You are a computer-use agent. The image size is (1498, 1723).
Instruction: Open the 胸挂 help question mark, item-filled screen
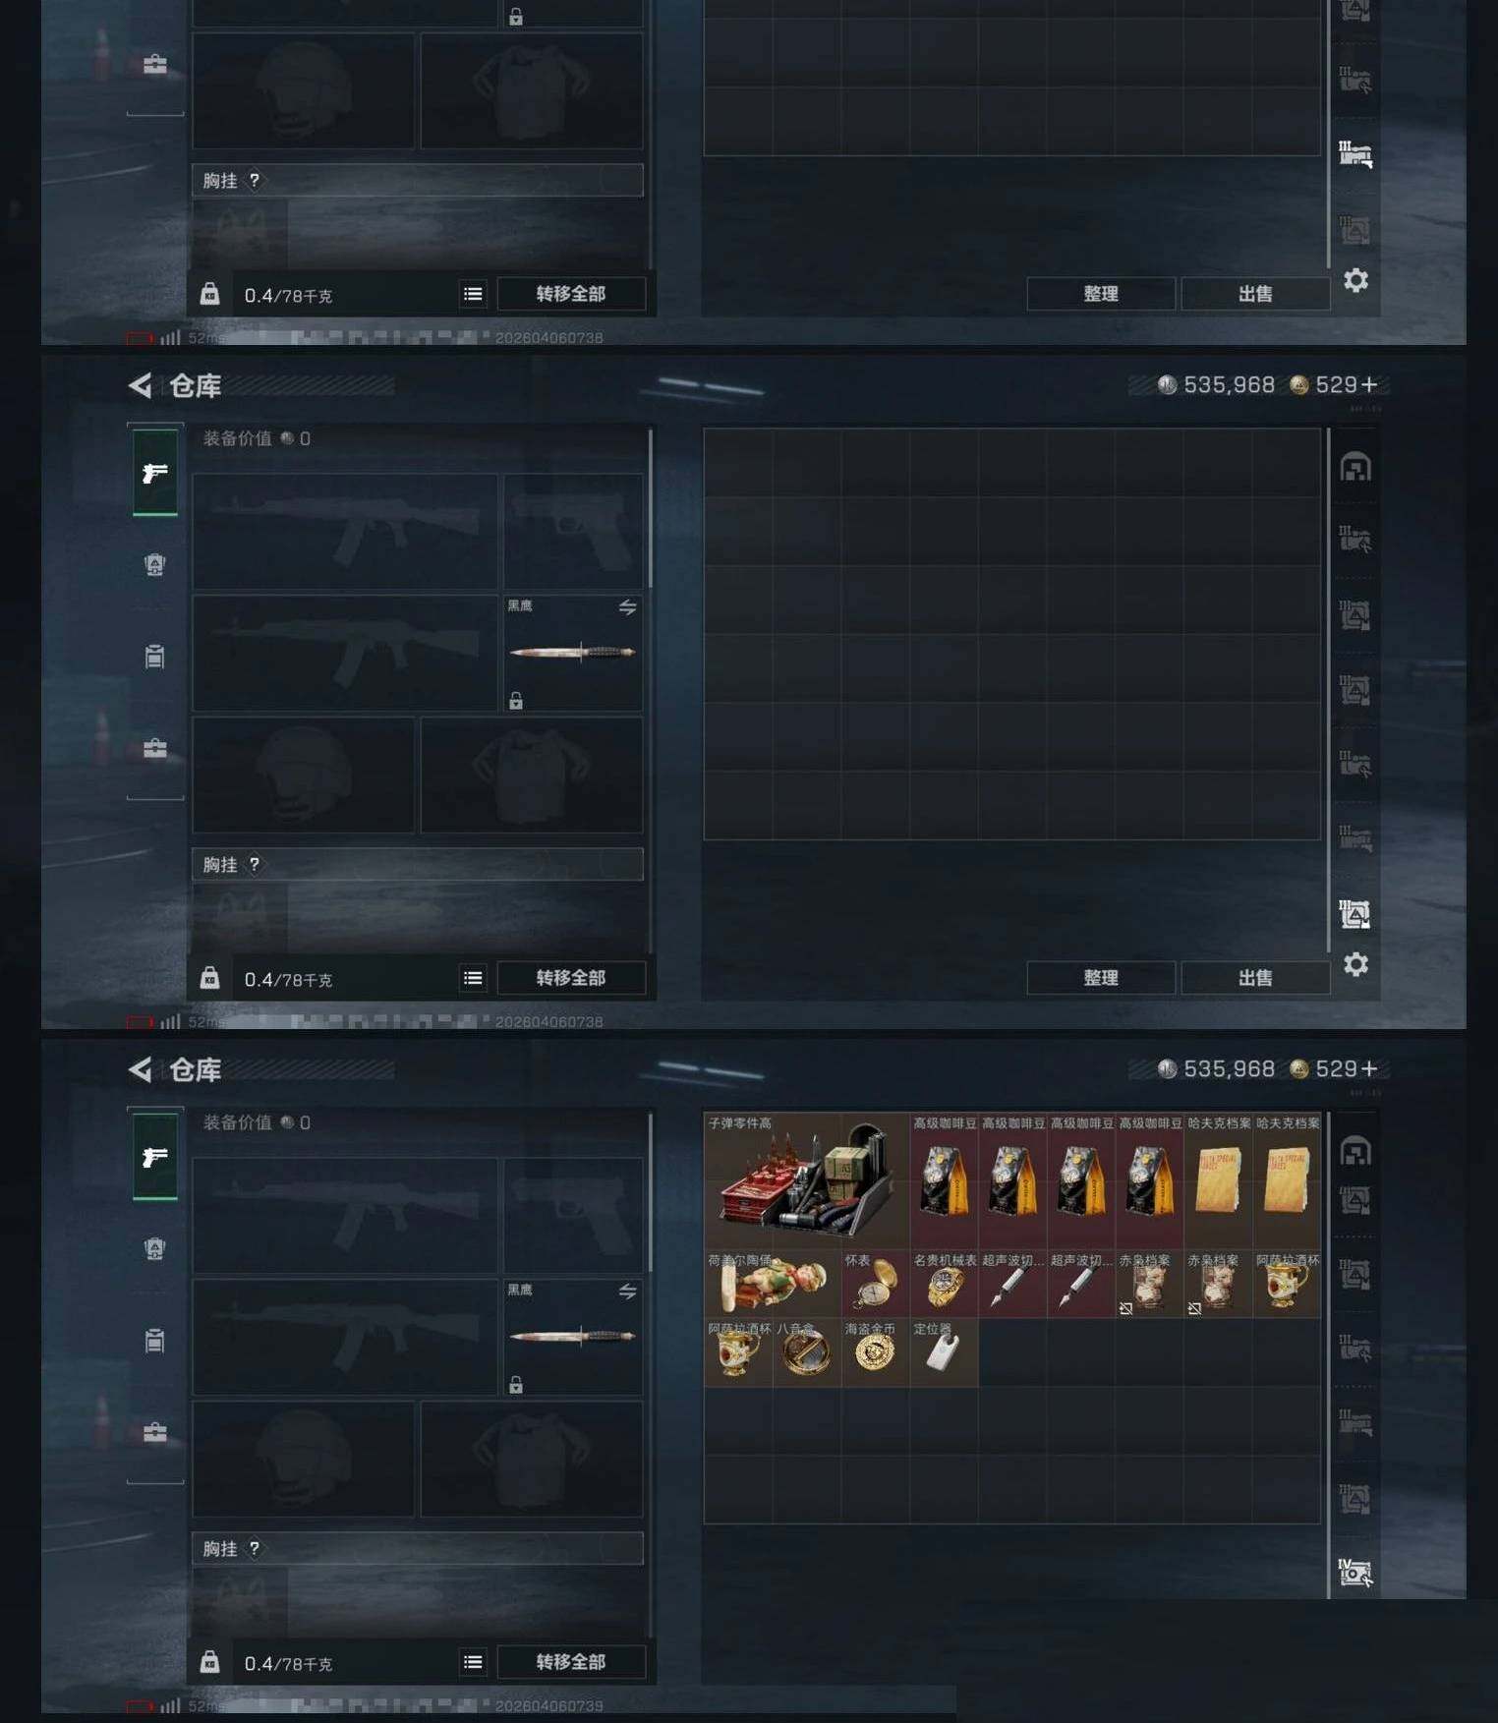tap(255, 1548)
